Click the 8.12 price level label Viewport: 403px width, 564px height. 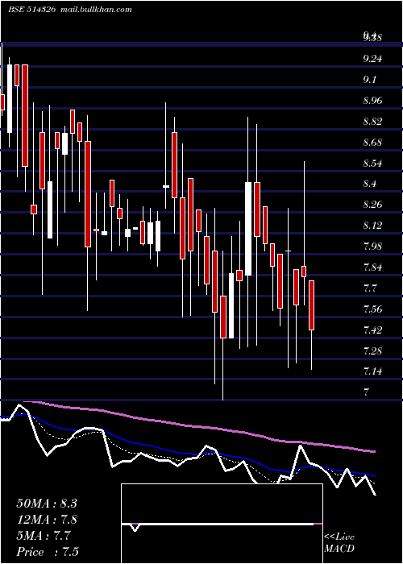[372, 226]
